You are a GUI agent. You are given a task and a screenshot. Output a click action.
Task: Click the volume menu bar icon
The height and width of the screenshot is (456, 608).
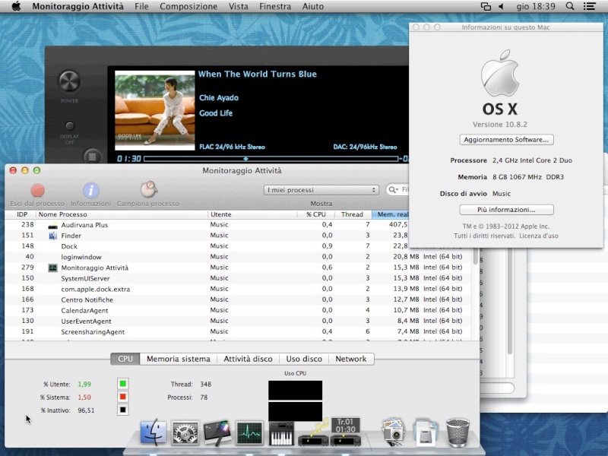(x=501, y=7)
